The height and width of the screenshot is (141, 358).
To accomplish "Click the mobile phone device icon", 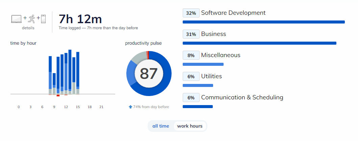I will point(43,19).
